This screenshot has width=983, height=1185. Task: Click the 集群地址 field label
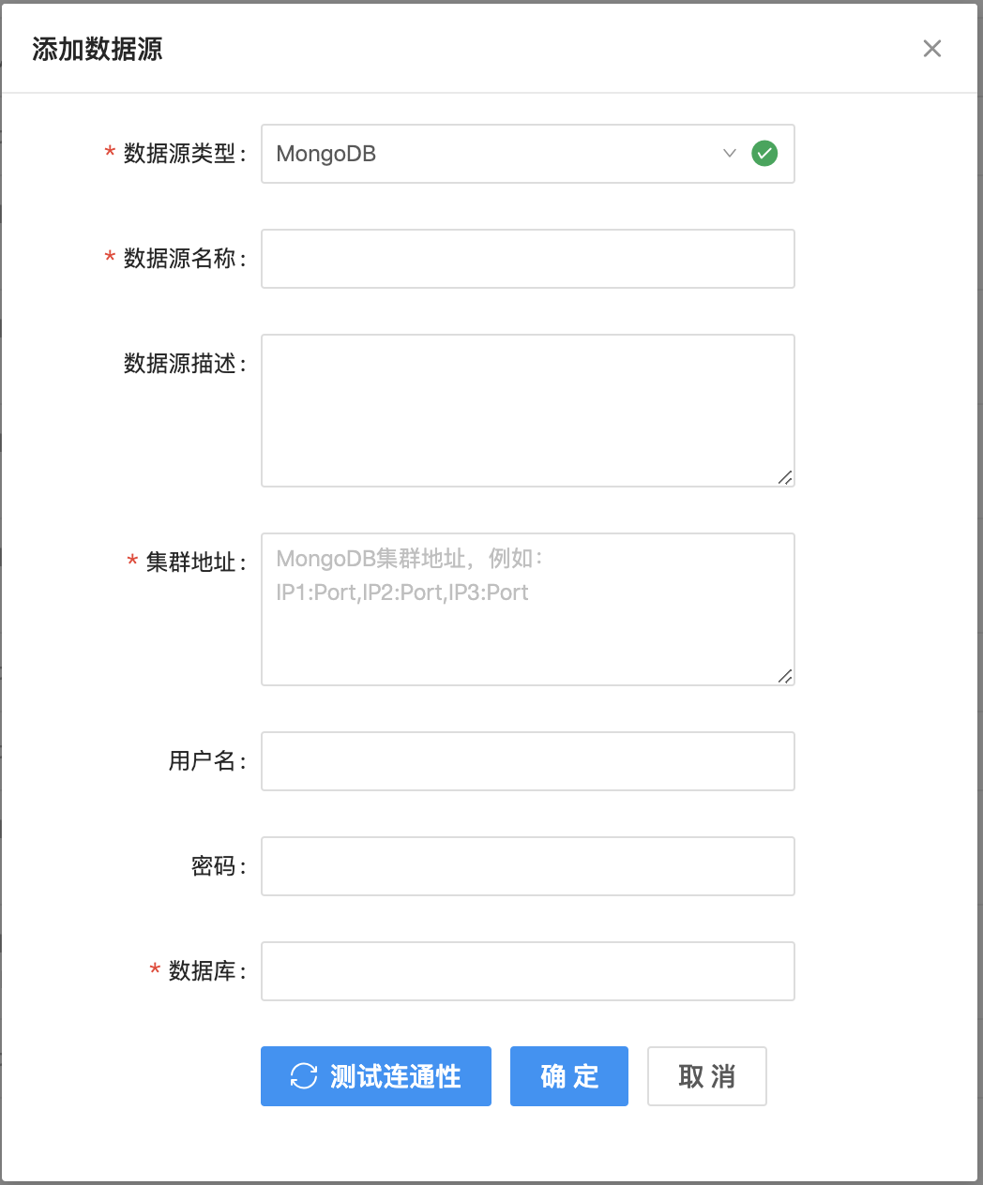coord(190,562)
